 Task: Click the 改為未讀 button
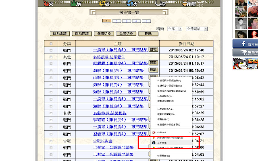60,34
